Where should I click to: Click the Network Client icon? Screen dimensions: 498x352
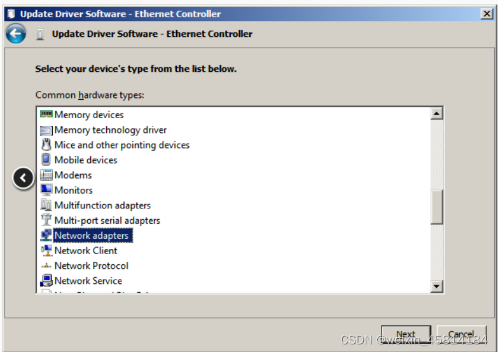46,250
